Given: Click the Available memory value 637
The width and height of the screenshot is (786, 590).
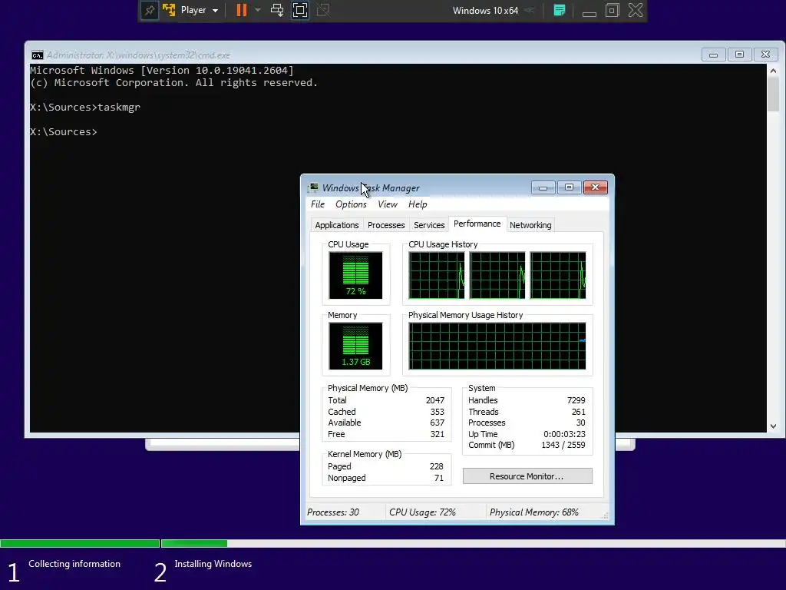Looking at the screenshot, I should pyautogui.click(x=437, y=423).
